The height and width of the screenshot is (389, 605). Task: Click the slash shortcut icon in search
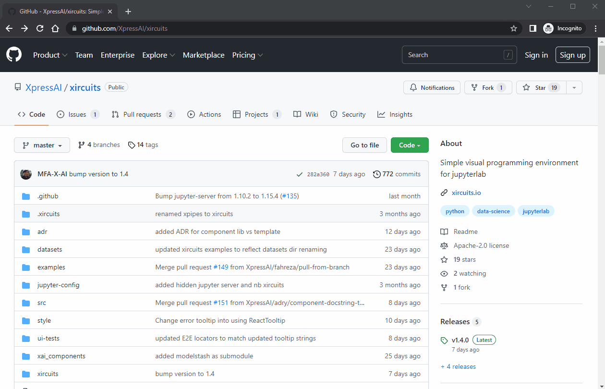508,55
